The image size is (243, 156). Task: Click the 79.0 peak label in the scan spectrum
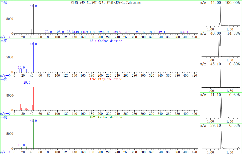point(48,32)
